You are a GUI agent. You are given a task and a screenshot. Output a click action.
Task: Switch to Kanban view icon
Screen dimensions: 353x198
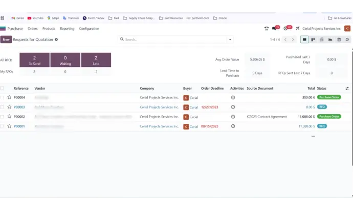point(313,39)
